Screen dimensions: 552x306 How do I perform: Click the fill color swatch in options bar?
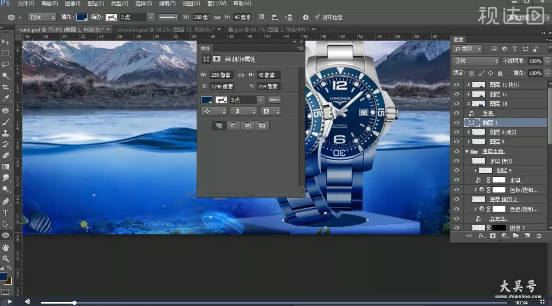coord(82,17)
